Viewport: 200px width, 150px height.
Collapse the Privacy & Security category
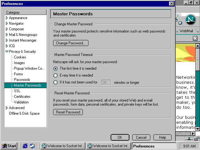pyautogui.click(x=7, y=52)
